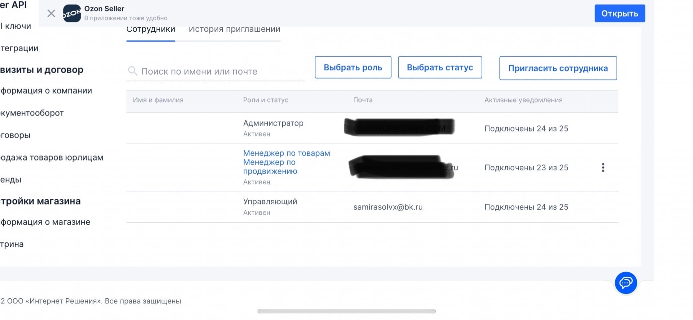Open the Выбрать роль filter
Image resolution: width=693 pixels, height=320 pixels.
pyautogui.click(x=353, y=67)
